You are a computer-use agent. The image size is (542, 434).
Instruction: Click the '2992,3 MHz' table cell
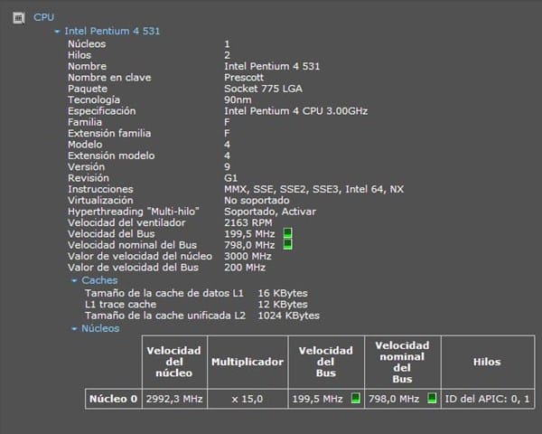click(x=174, y=399)
